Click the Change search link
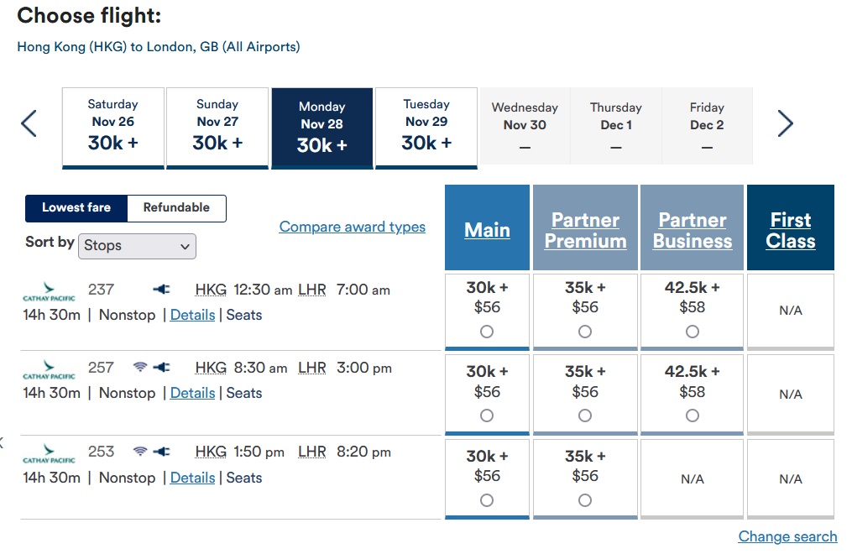The height and width of the screenshot is (554, 852). (787, 536)
